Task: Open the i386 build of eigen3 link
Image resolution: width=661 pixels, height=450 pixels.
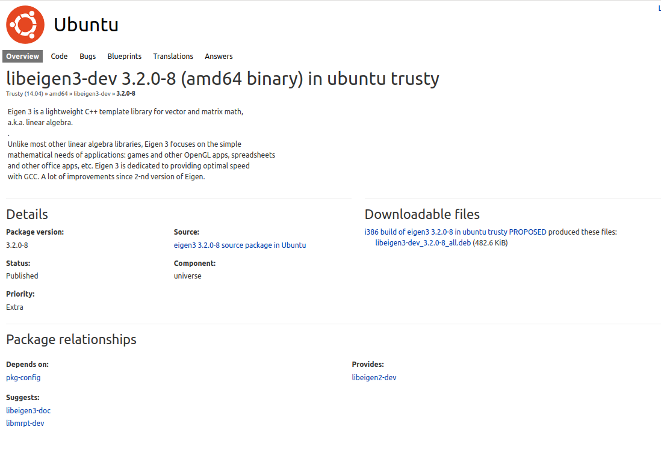Action: 455,232
